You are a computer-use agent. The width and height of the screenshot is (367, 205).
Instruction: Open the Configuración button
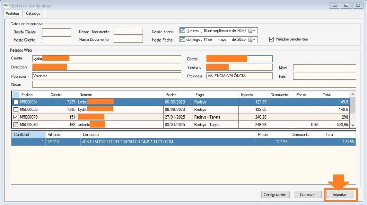point(275,195)
